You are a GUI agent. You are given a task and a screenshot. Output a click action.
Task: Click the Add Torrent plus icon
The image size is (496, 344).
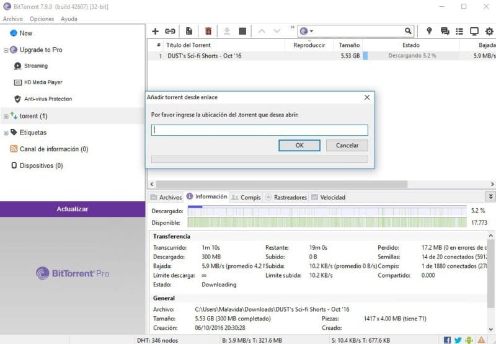[155, 31]
